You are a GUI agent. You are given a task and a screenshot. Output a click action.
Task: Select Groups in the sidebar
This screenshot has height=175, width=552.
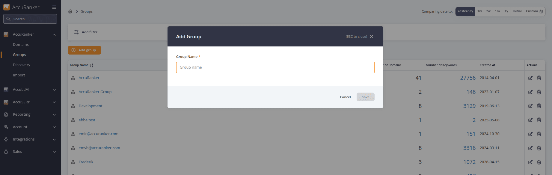click(19, 55)
